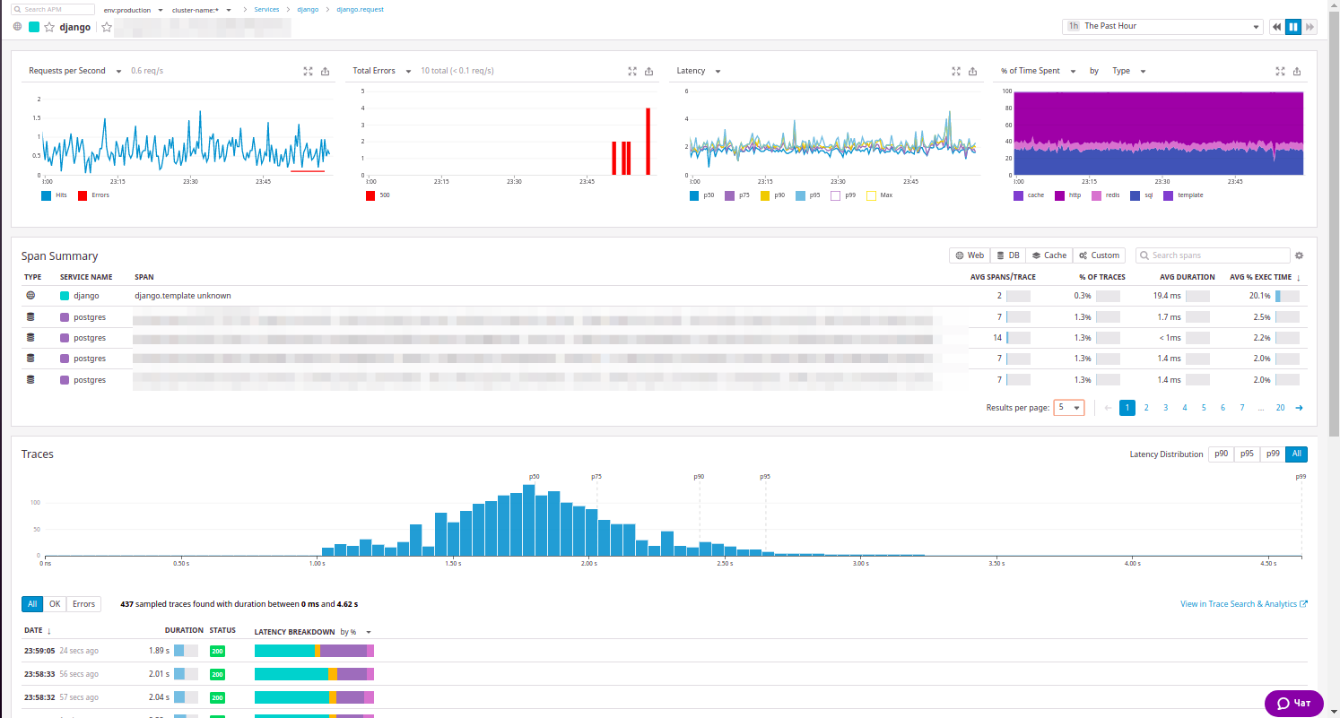Select the DB spans filter icon

click(1007, 255)
